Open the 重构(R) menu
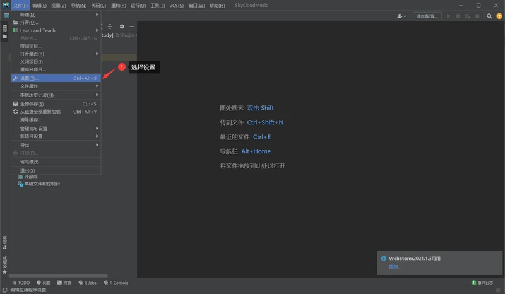 (119, 6)
